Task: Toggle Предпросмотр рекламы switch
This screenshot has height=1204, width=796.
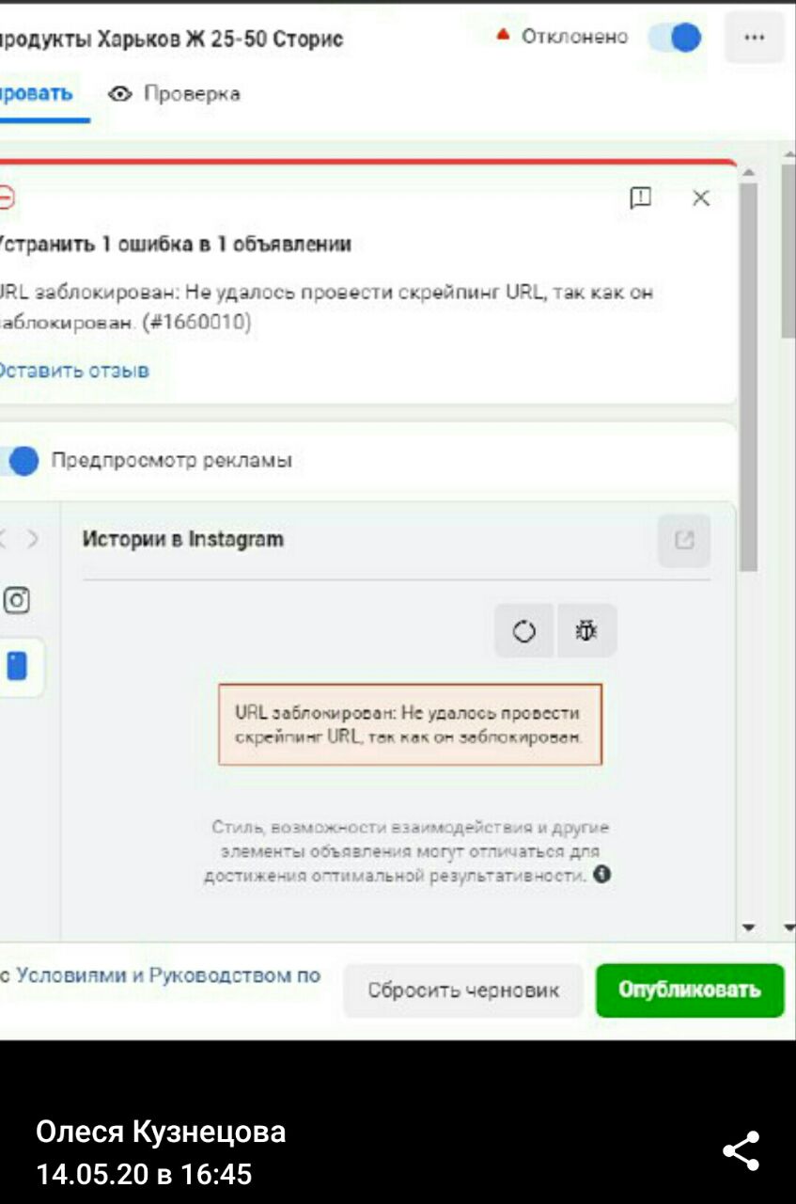Action: [x=18, y=461]
